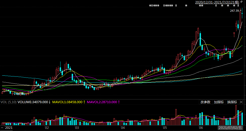246x131 pixels.
Task: Close the VOL indicator panel with X
Action: click(241, 102)
